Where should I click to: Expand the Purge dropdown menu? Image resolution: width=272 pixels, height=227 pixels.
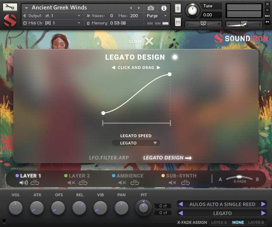pyautogui.click(x=157, y=15)
